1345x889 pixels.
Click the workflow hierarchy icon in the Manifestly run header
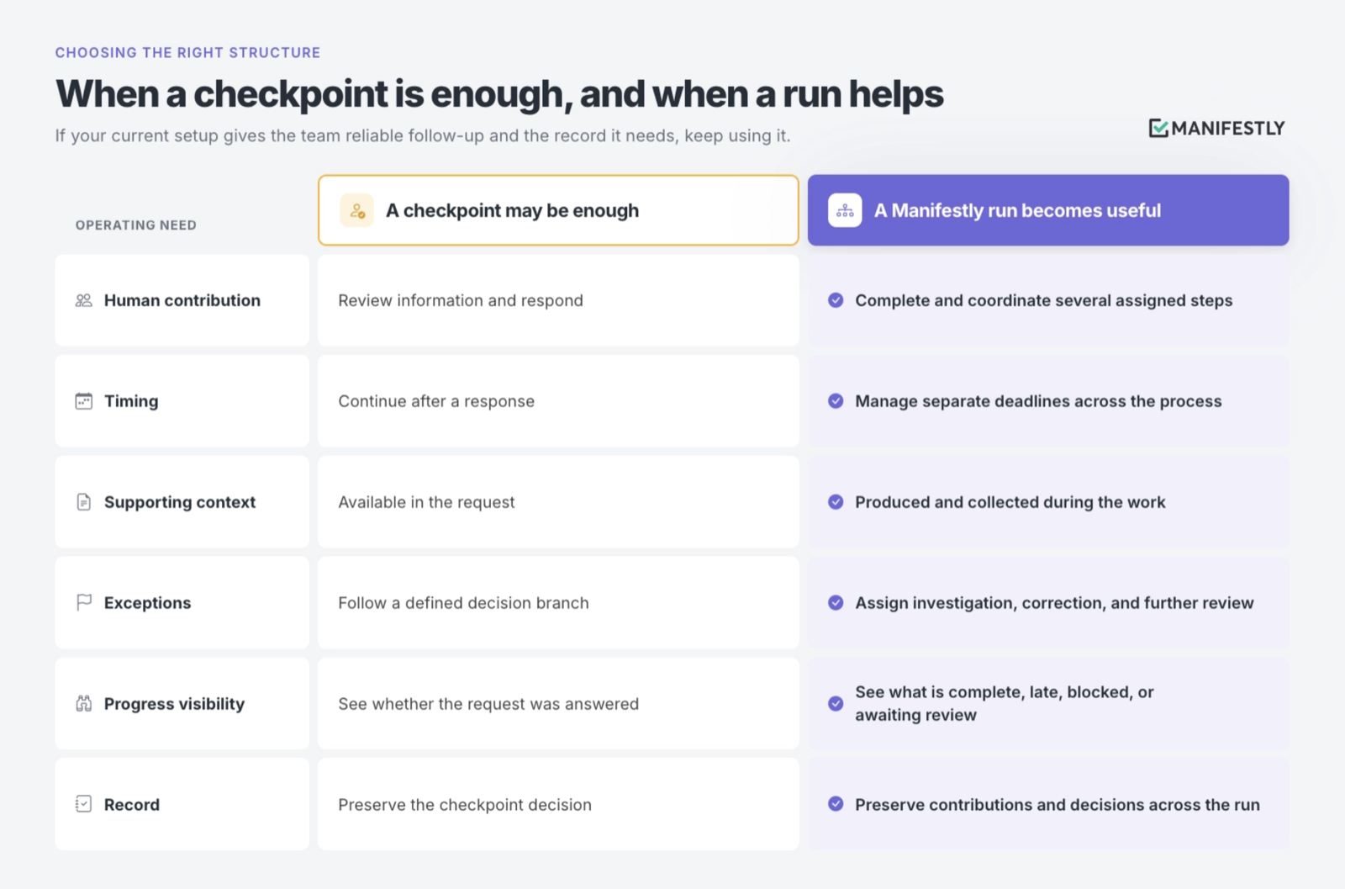(845, 210)
